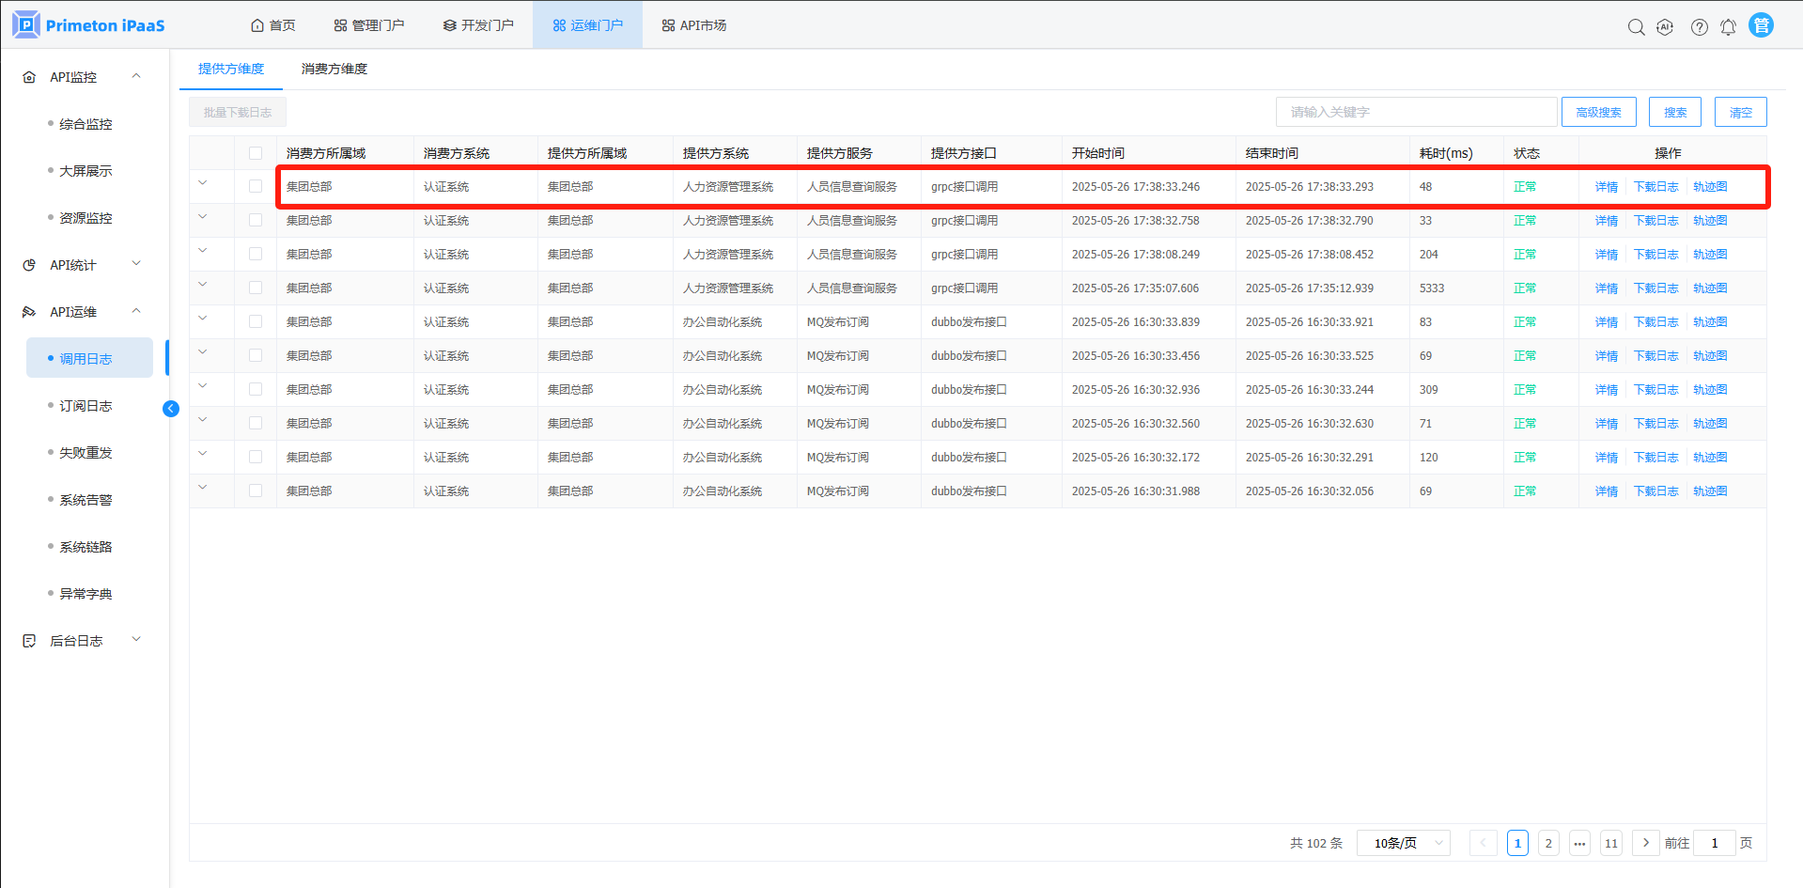Expand the first table row details chevron

pyautogui.click(x=203, y=183)
